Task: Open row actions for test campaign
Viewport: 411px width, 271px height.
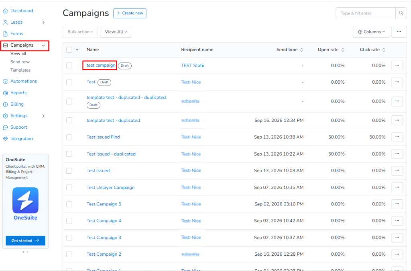Action: click(397, 66)
